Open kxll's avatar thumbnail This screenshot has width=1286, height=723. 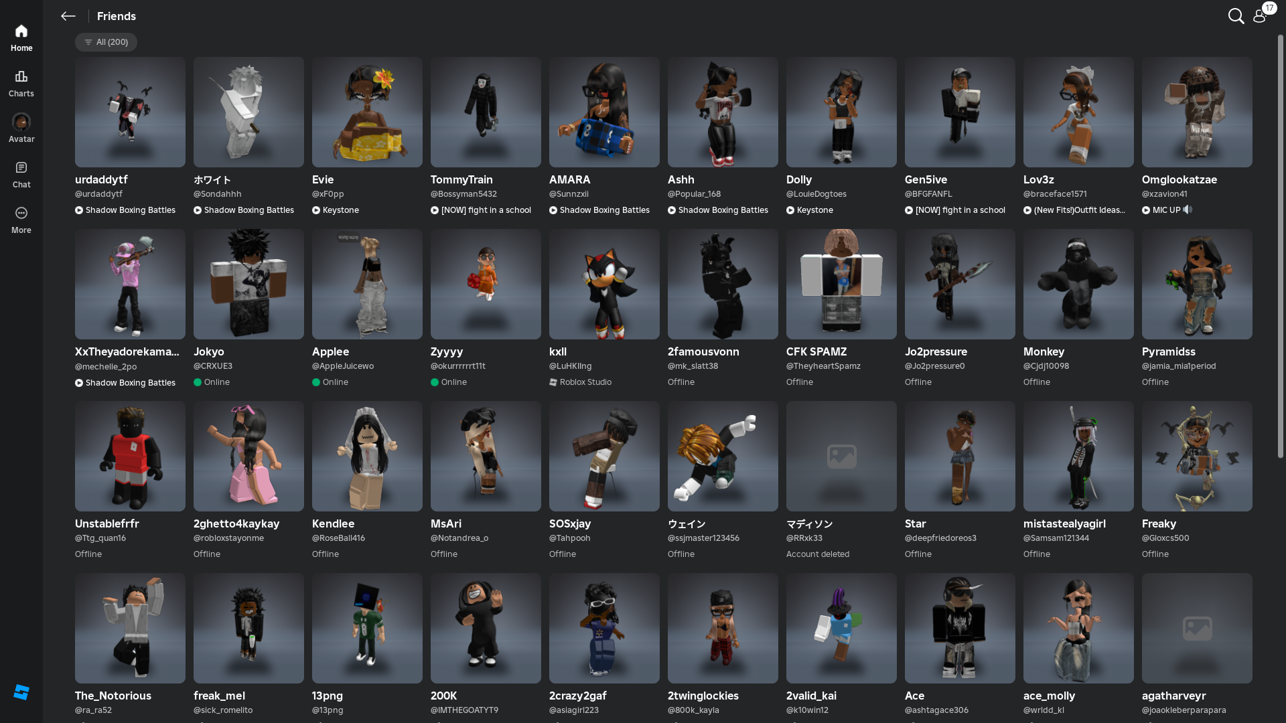(604, 284)
